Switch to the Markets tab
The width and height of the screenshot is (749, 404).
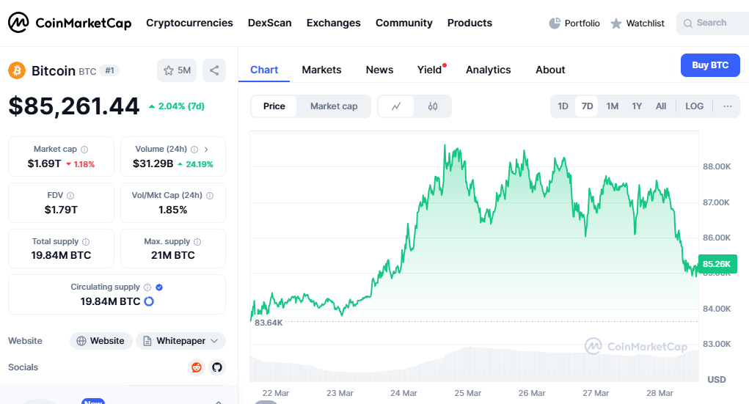321,70
